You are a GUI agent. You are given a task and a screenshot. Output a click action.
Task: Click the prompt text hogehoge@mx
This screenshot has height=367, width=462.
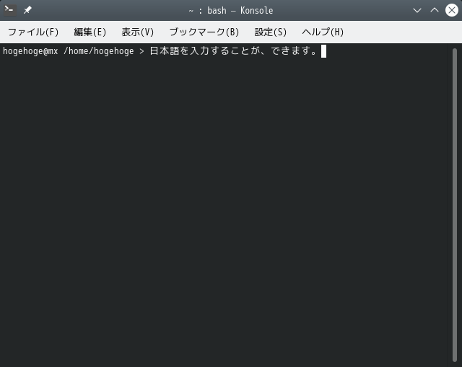coord(30,51)
